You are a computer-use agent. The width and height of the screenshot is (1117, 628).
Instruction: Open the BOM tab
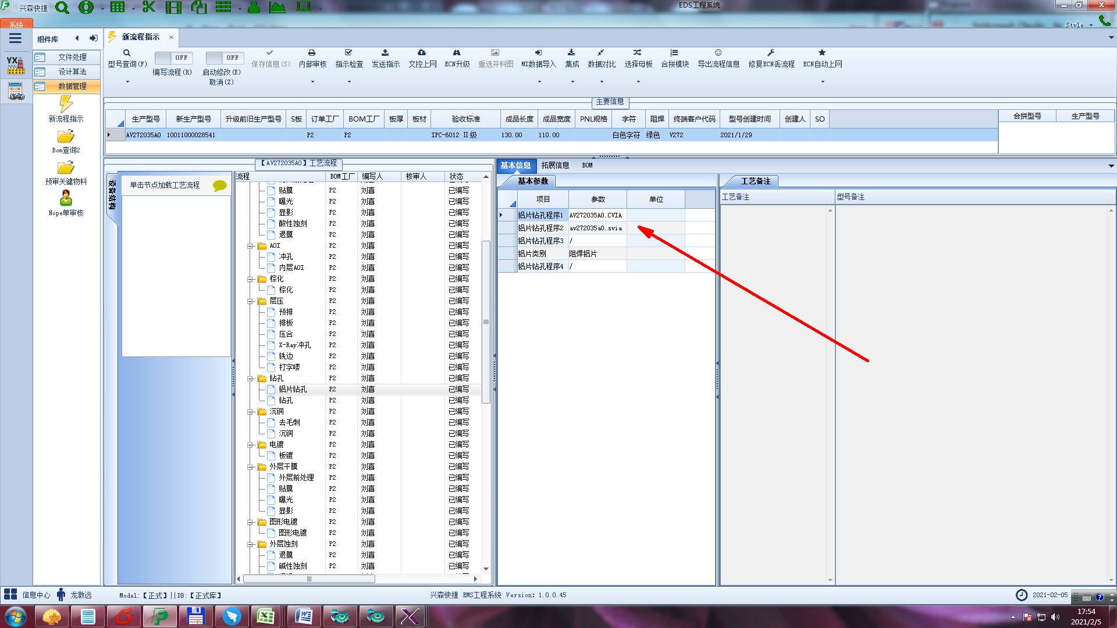[587, 165]
